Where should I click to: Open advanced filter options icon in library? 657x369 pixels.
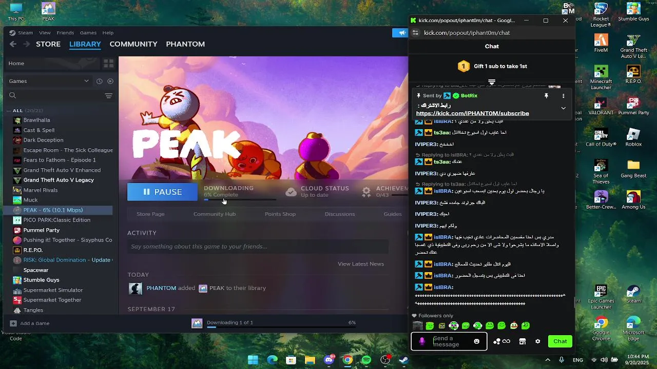click(x=108, y=96)
